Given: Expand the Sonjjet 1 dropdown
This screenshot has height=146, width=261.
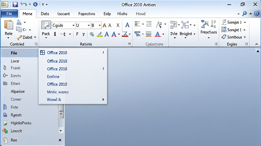Looking at the screenshot, I should point(245,22).
